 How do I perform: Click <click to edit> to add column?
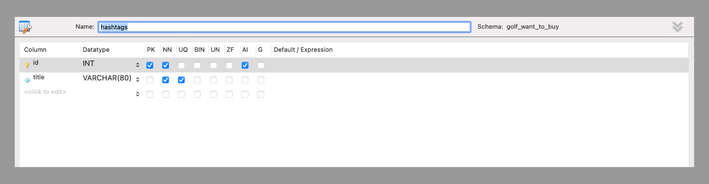tap(45, 92)
